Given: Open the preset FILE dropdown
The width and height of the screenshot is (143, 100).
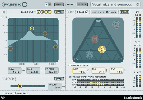Looking at the screenshot, I should point(82,4).
